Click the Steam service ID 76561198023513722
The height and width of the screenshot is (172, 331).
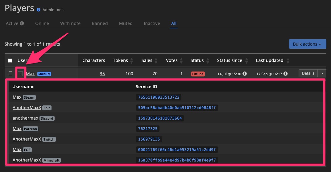click(158, 97)
